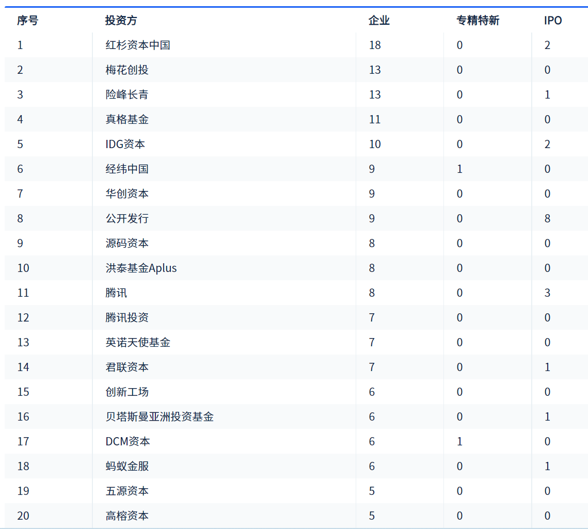The image size is (588, 529).
Task: Click 企业 count 6 for 创新工场
Action: 372,392
